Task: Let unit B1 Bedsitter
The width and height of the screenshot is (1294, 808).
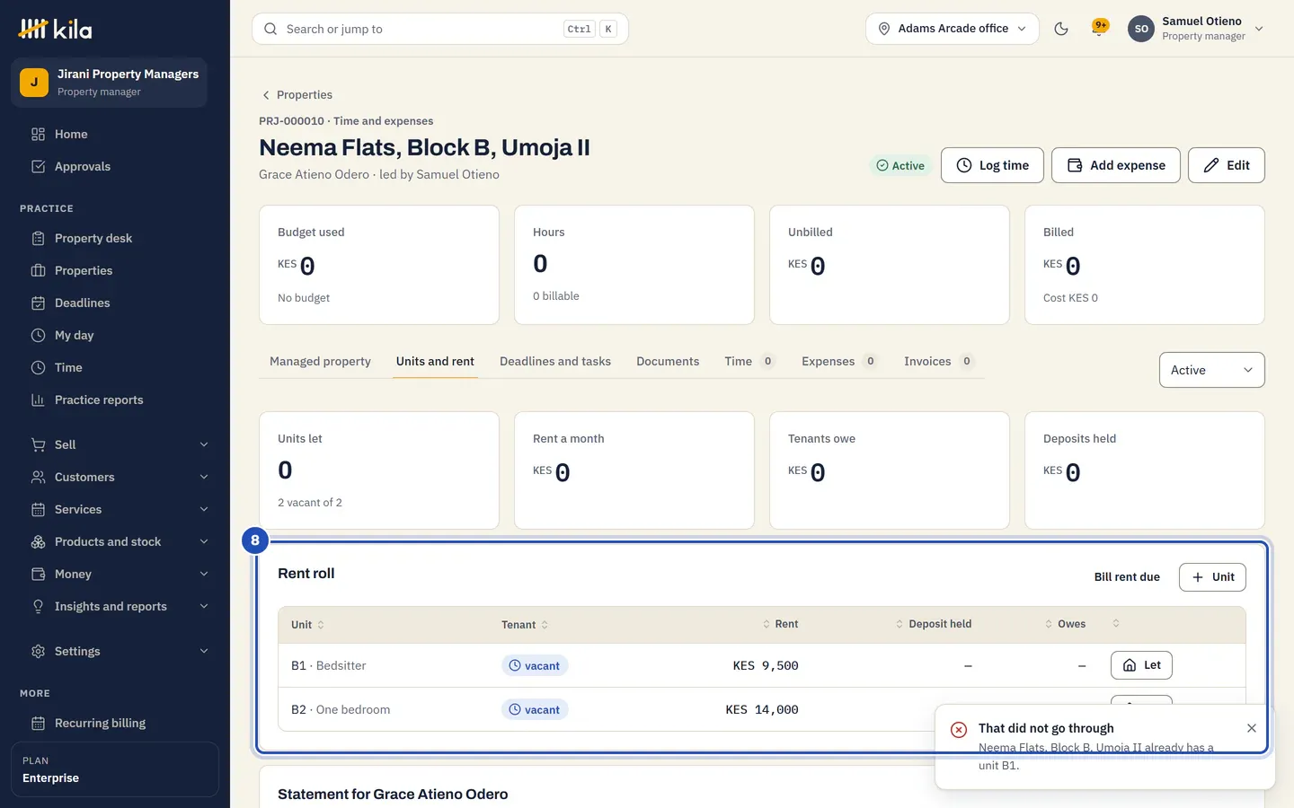Action: coord(1141,665)
